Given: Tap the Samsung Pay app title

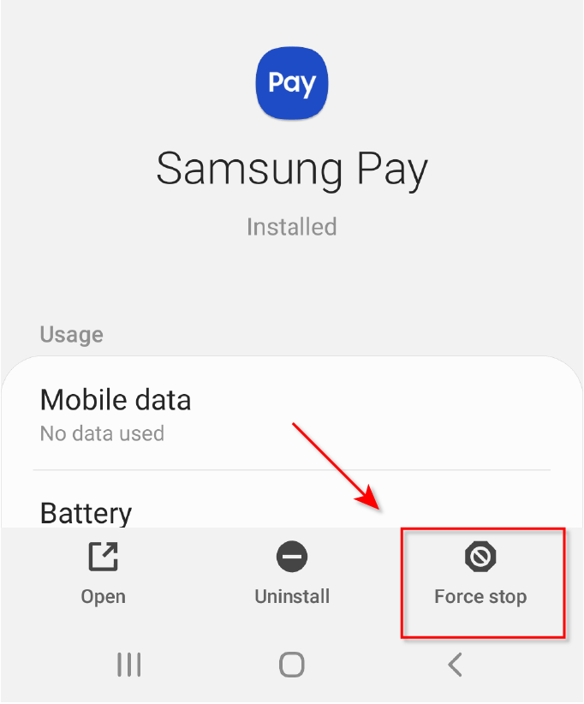Looking at the screenshot, I should 292,170.
